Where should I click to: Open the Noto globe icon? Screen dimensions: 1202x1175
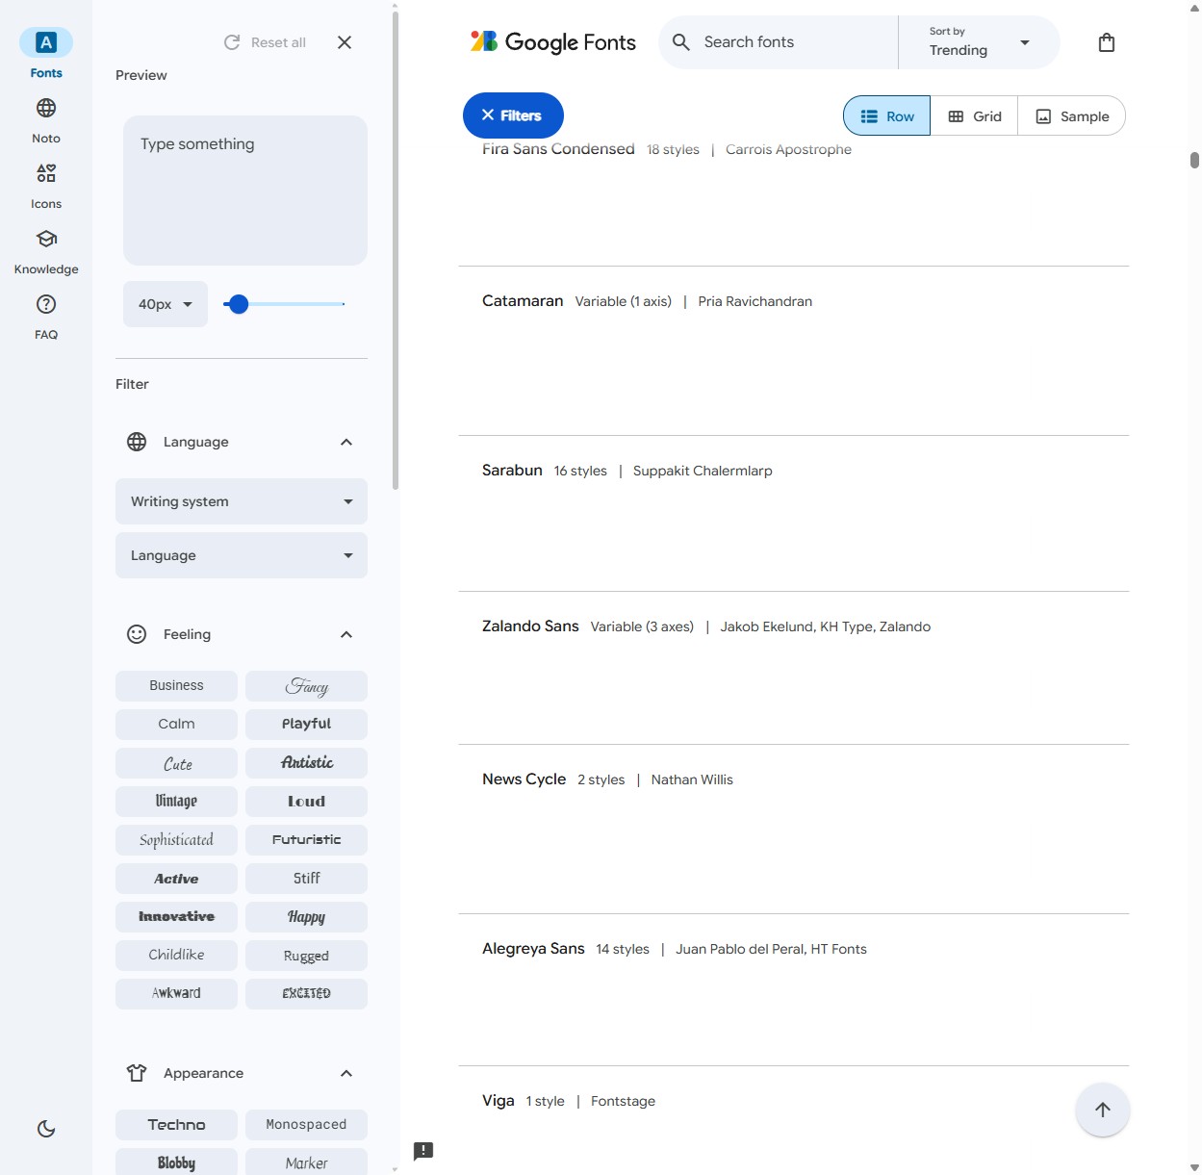pyautogui.click(x=46, y=108)
